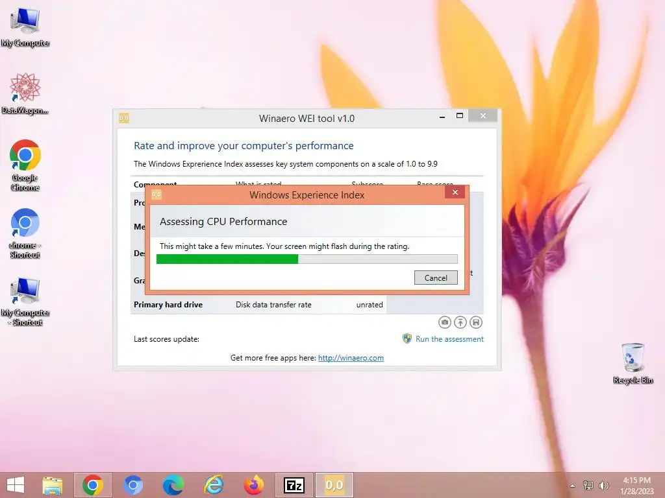Cancel the CPU performance assessment
The width and height of the screenshot is (665, 498).
pyautogui.click(x=436, y=278)
